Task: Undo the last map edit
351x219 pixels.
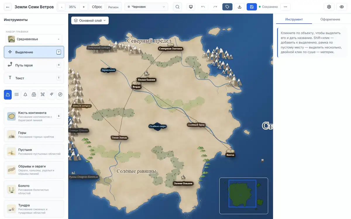Action: [x=203, y=7]
